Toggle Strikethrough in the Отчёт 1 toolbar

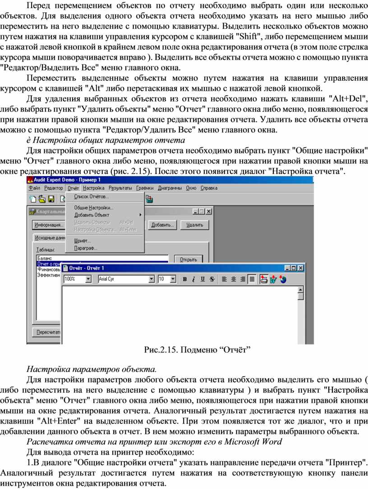click(212, 279)
